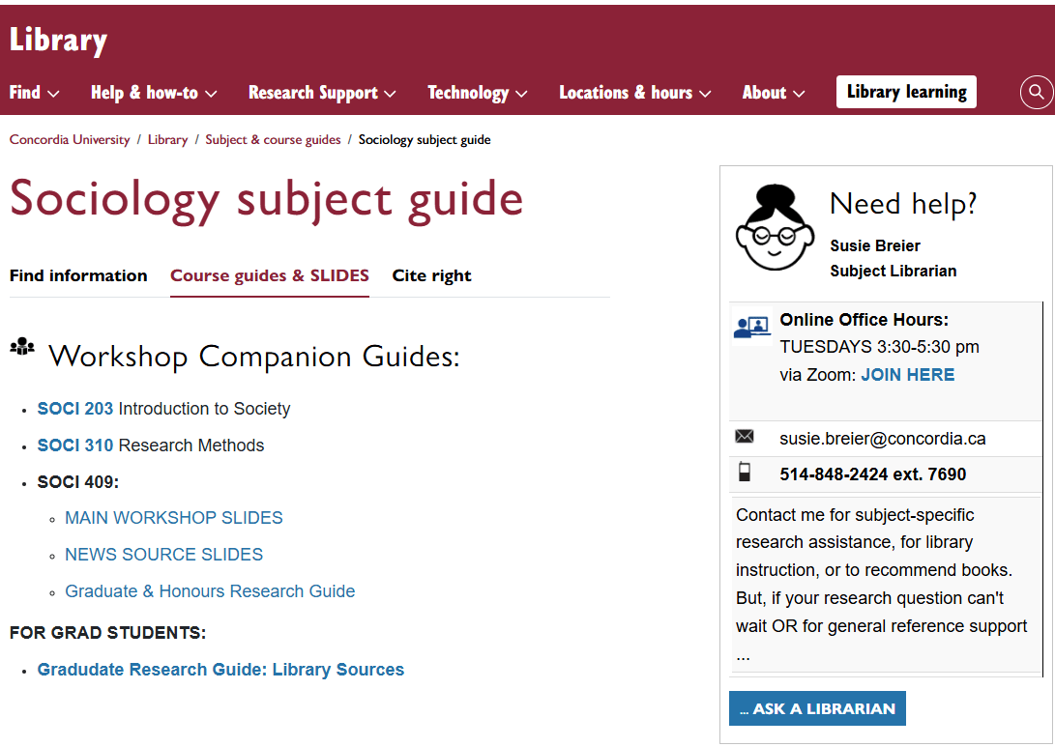Open the About dropdown
The image size is (1055, 747).
[x=773, y=93]
